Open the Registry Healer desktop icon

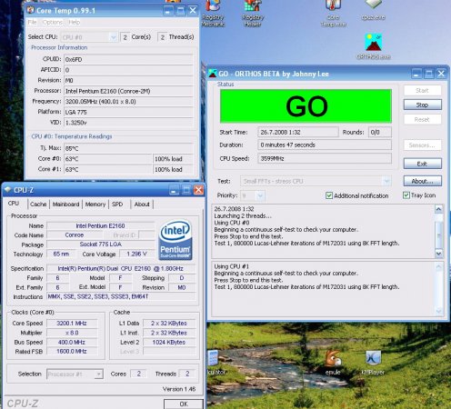click(x=253, y=14)
